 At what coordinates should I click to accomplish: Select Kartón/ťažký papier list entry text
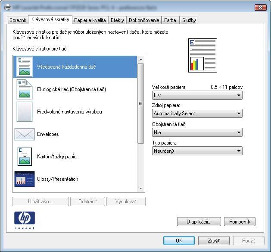pyautogui.click(x=57, y=157)
